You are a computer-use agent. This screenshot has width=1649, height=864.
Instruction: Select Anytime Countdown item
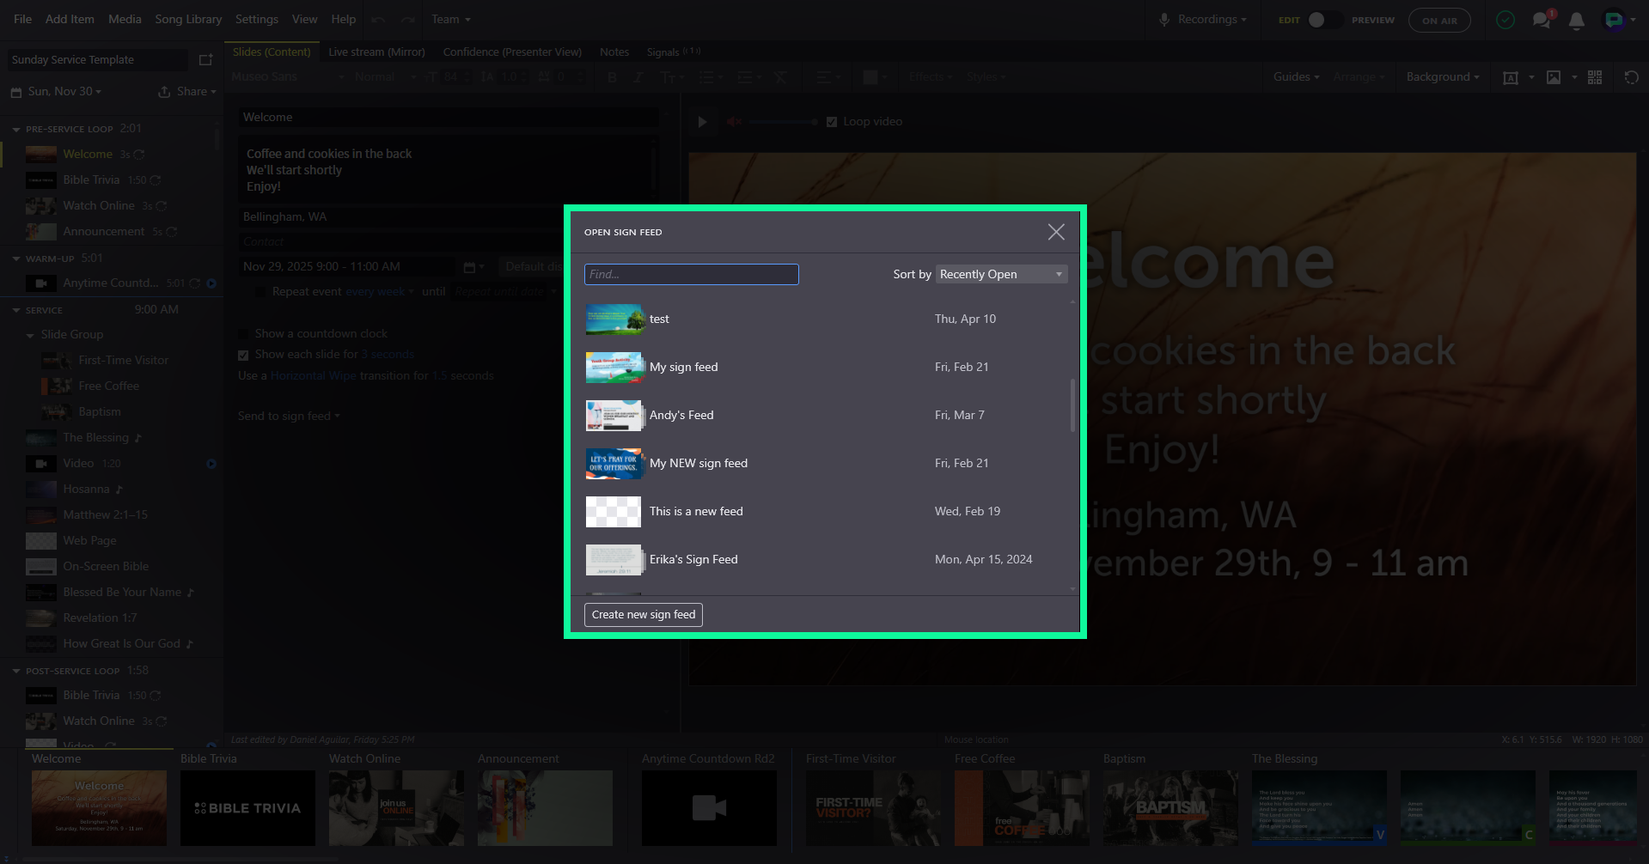pyautogui.click(x=110, y=283)
